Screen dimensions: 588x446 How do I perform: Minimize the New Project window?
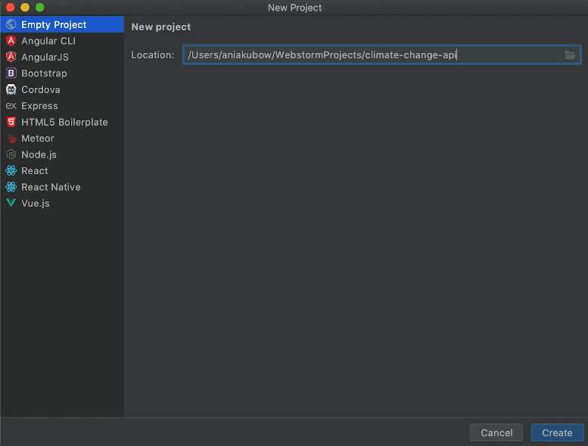[25, 7]
